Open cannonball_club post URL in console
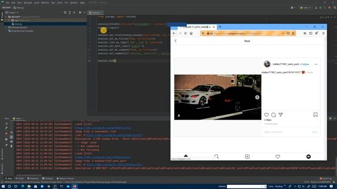This screenshot has height=189, width=337. [114, 135]
